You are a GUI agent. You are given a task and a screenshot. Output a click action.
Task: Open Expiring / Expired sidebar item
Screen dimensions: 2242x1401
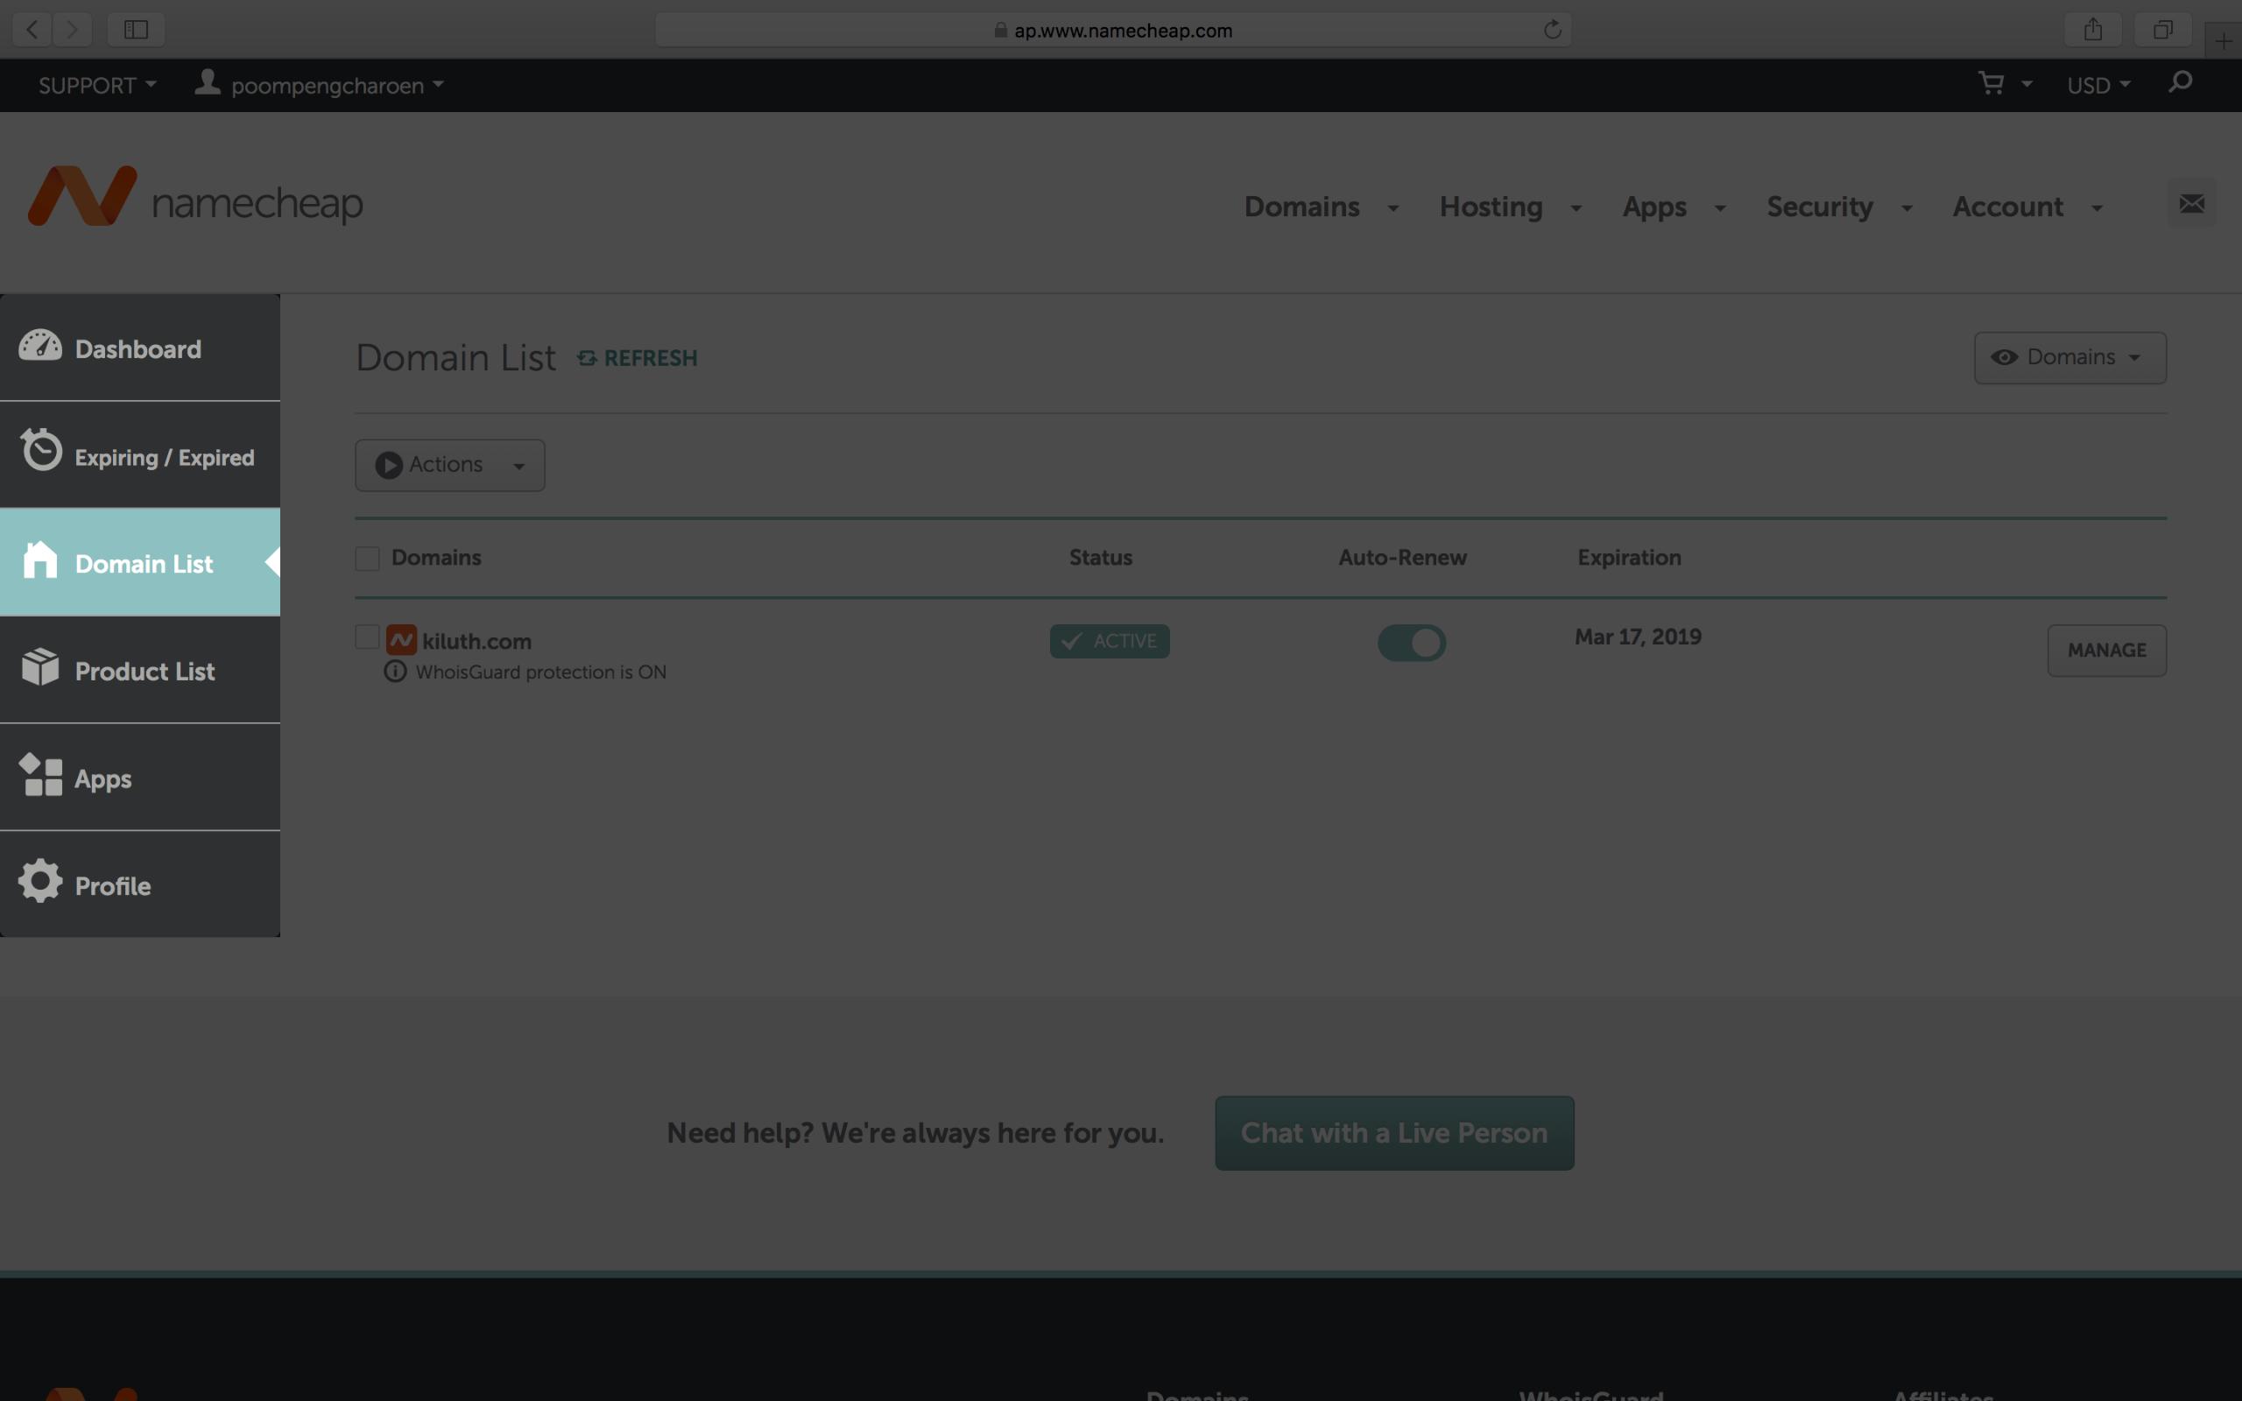tap(140, 455)
